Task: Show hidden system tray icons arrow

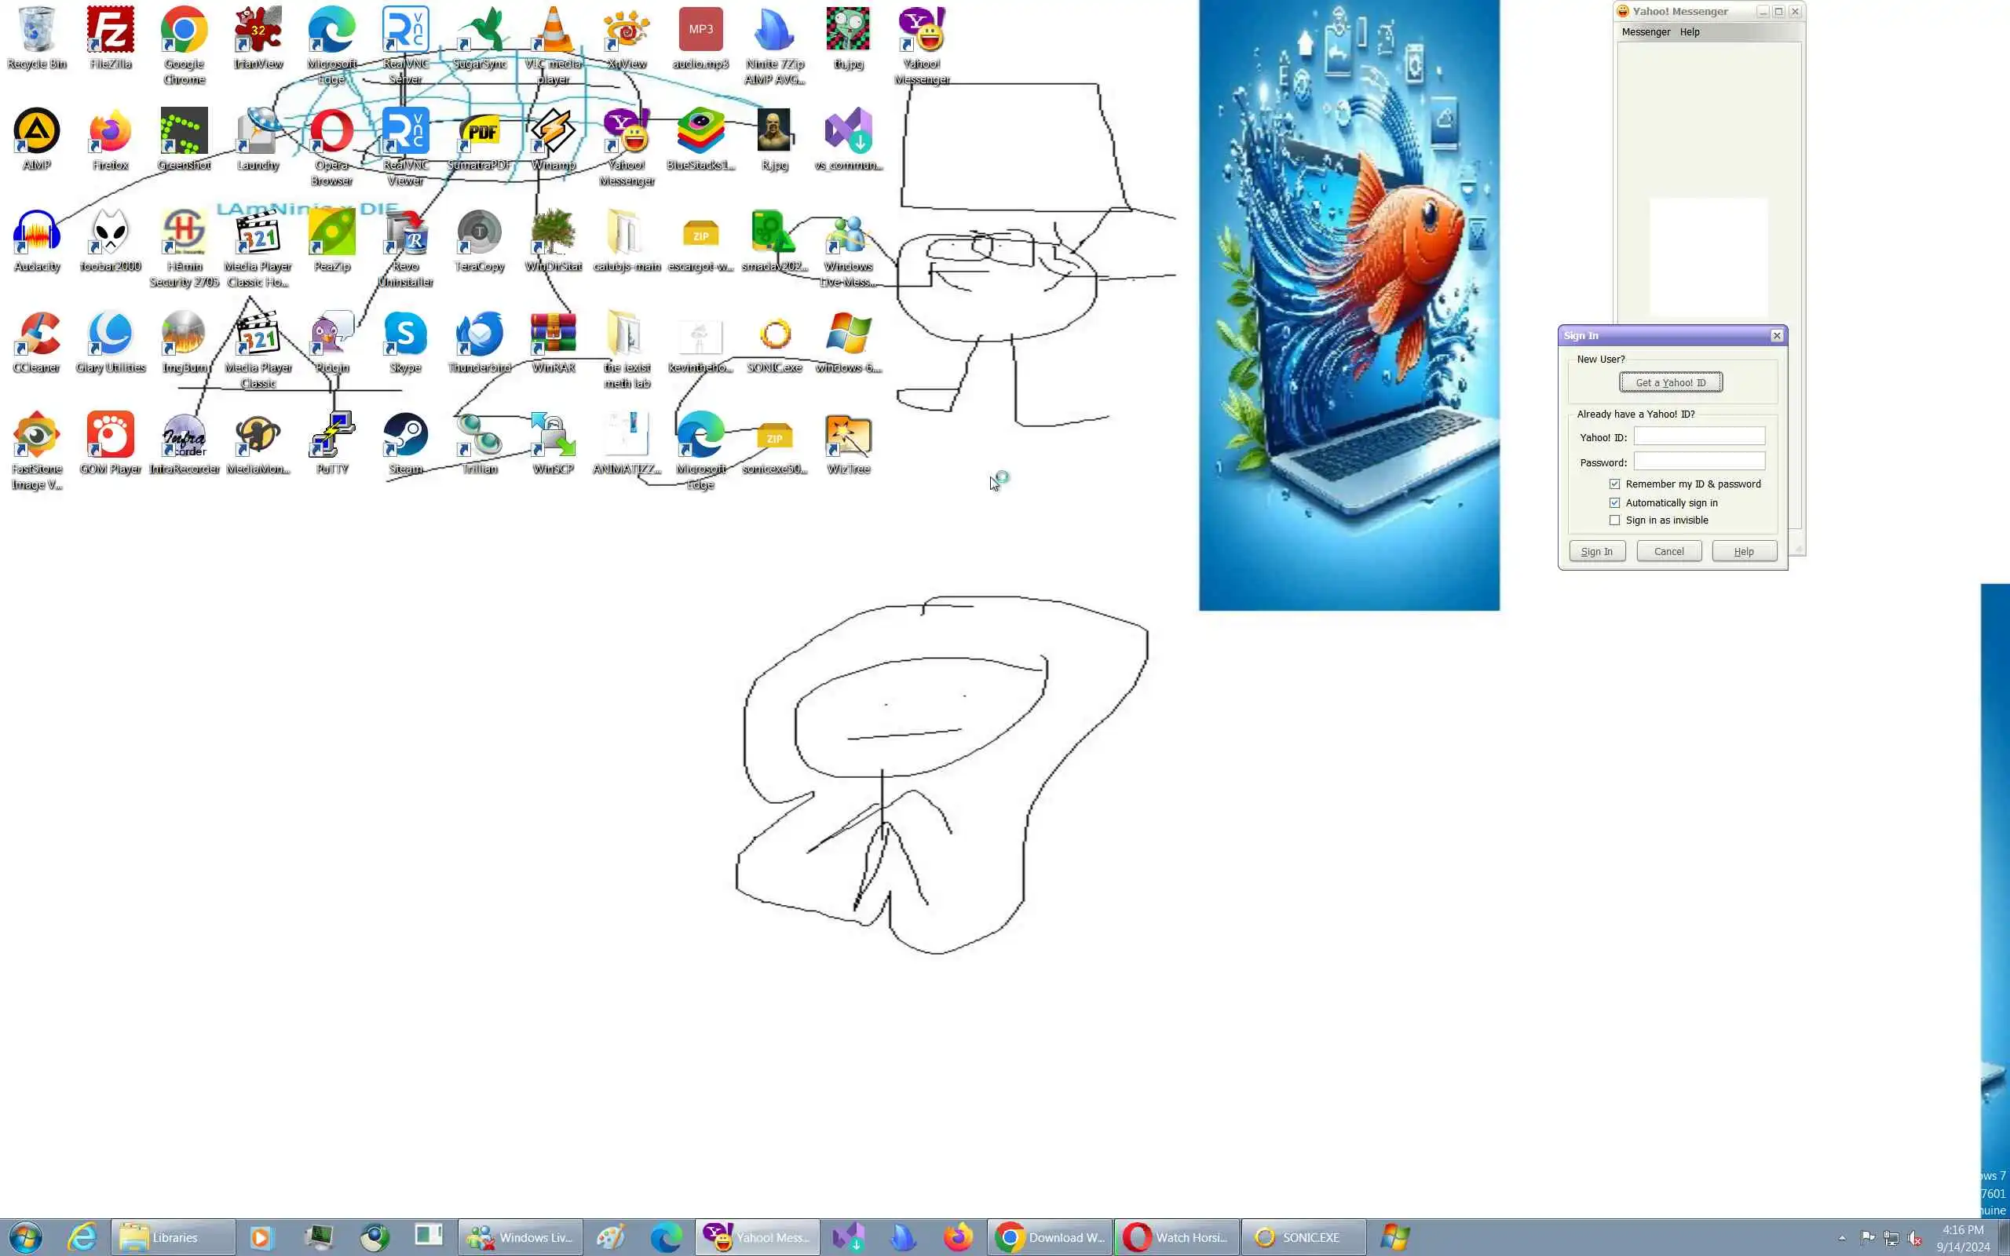Action: (1842, 1238)
